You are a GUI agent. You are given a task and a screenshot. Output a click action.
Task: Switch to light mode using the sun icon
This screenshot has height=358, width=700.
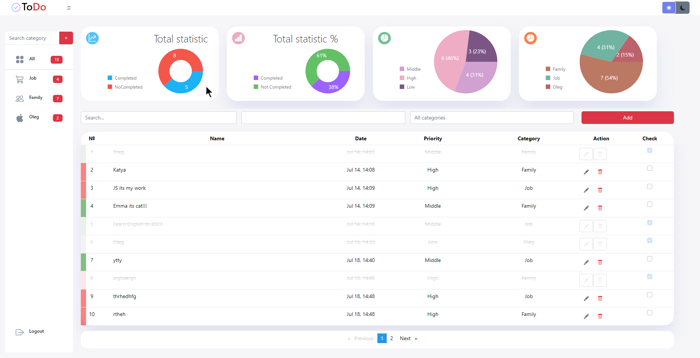click(x=669, y=8)
